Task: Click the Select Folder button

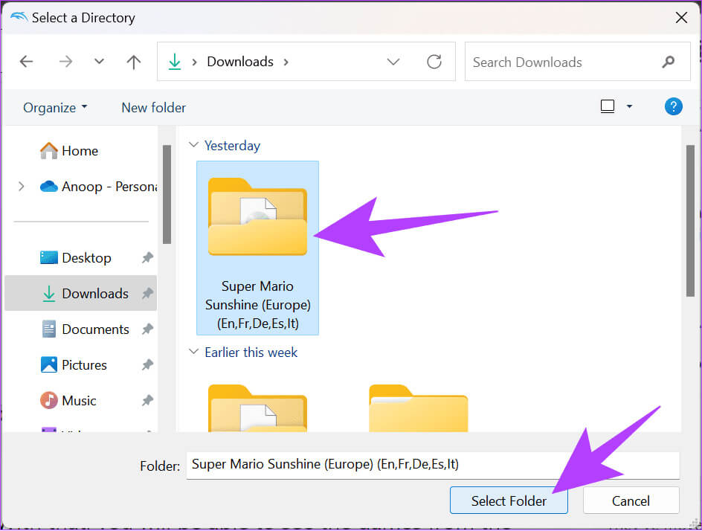Action: pyautogui.click(x=509, y=501)
